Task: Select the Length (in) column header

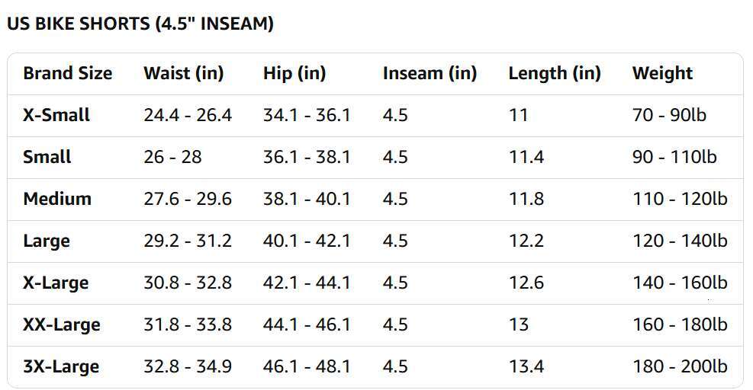Action: point(555,74)
